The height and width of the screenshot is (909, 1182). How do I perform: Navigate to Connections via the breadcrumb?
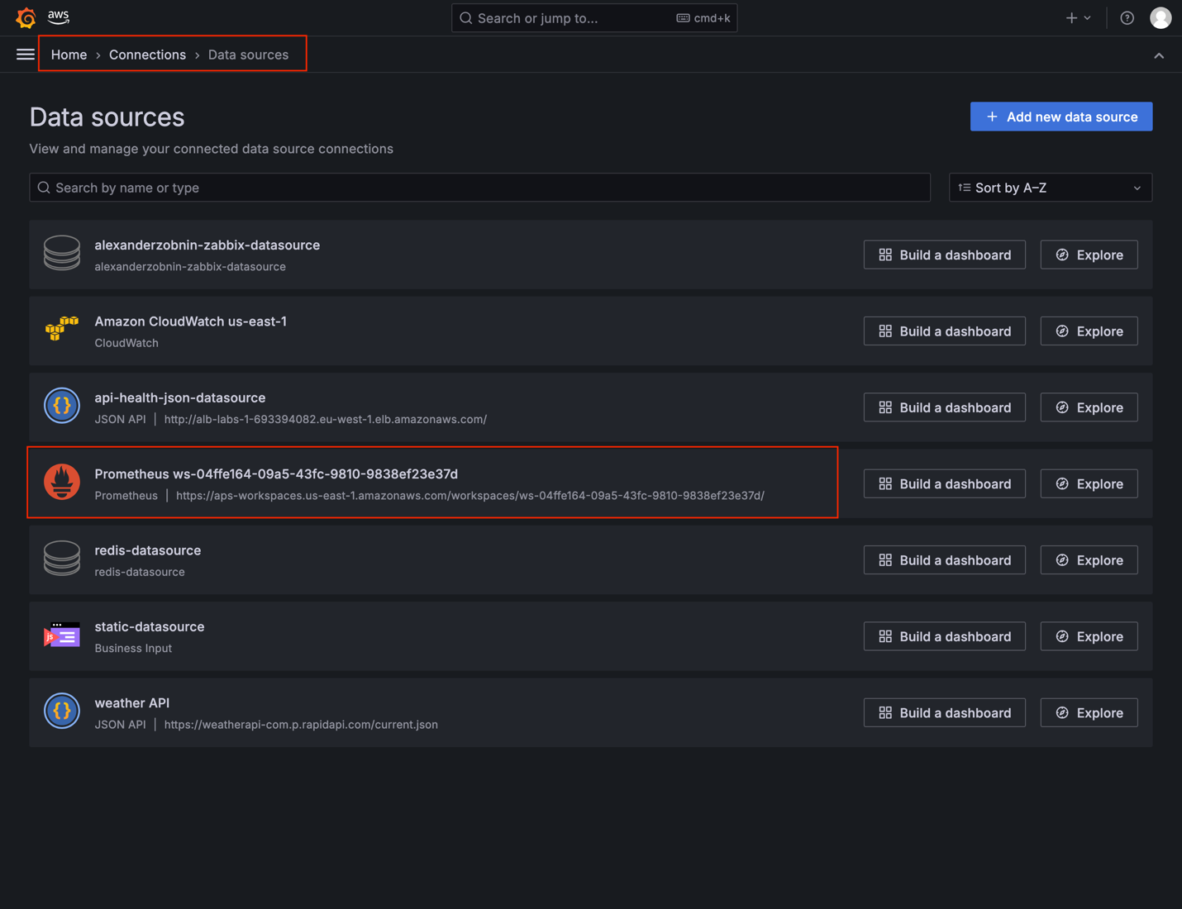click(147, 55)
